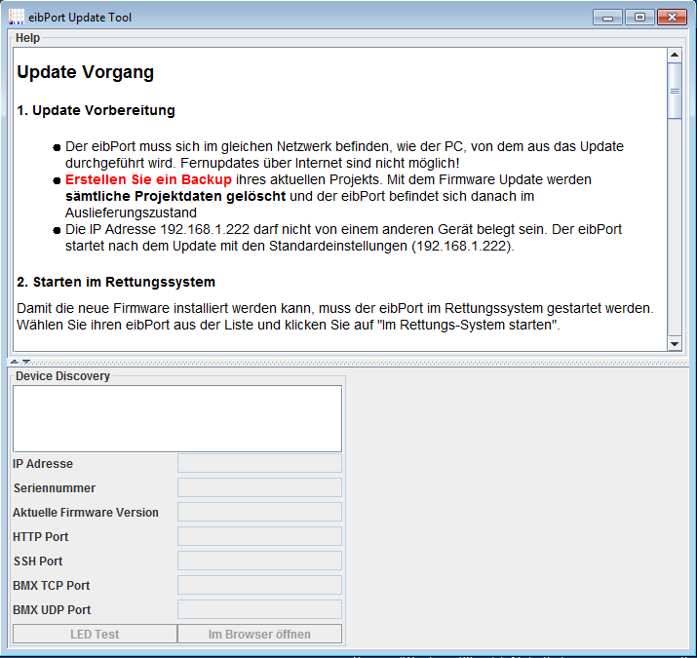Click the LED Test button
The width and height of the screenshot is (697, 658).
96,634
